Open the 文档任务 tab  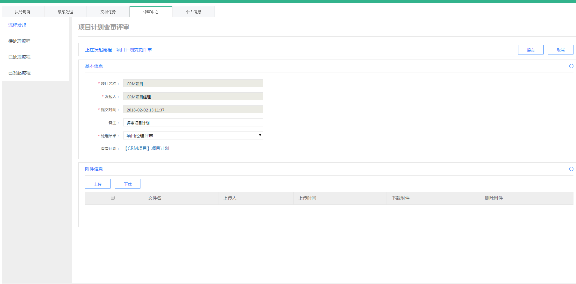pos(108,12)
